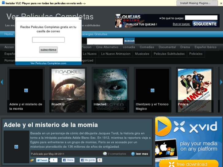Open the Primos movie poster

[194, 90]
